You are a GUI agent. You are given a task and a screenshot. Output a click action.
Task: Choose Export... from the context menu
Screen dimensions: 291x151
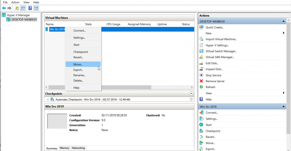point(83,70)
